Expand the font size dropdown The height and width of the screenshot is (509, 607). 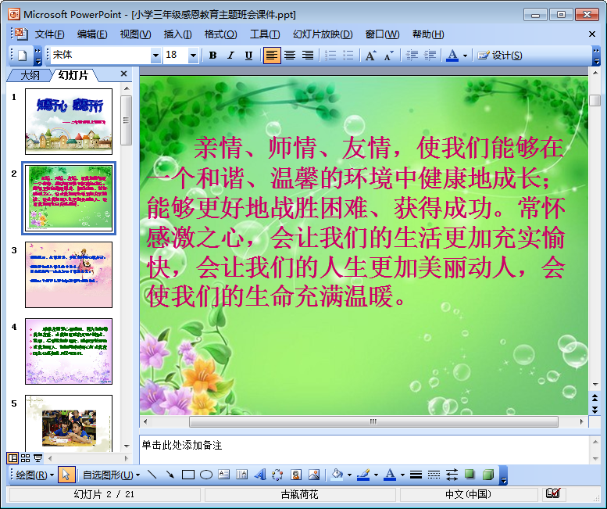pos(193,56)
